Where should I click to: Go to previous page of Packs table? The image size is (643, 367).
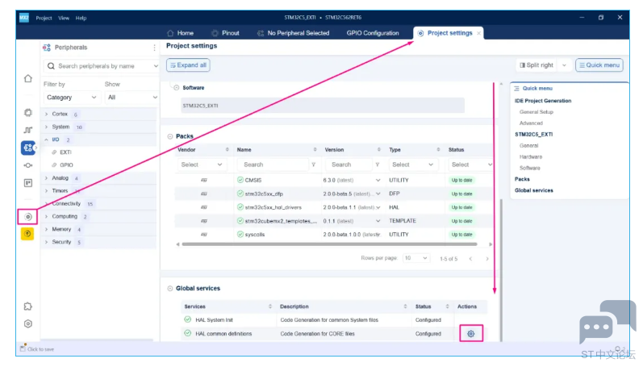pos(471,259)
